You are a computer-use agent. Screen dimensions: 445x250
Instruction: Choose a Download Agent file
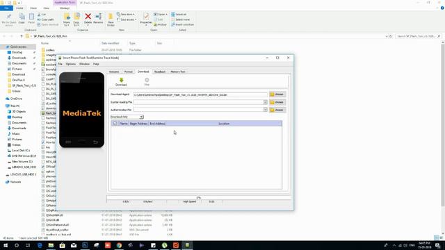click(277, 94)
